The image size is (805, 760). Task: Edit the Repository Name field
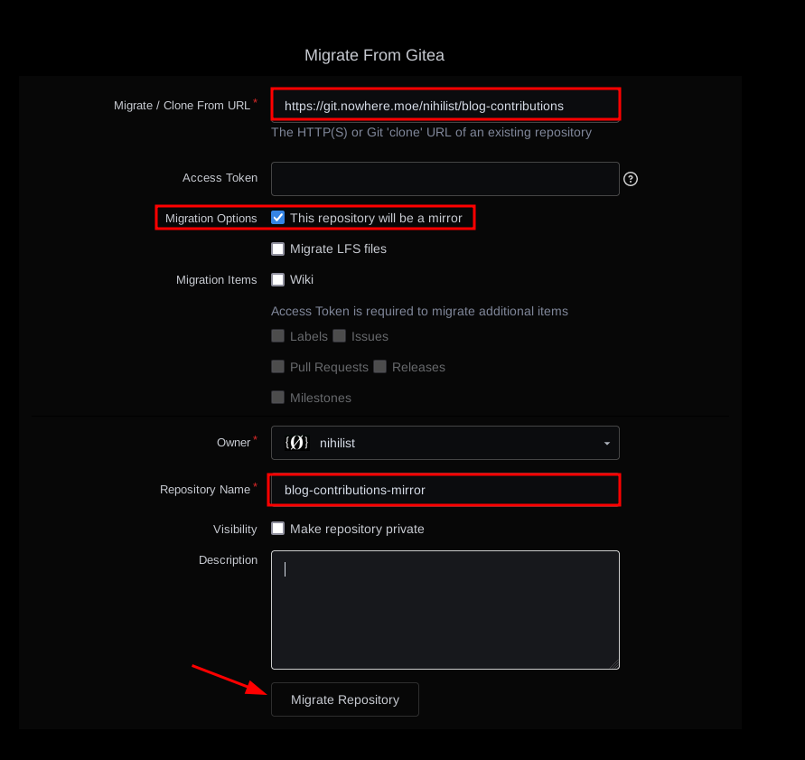point(445,490)
